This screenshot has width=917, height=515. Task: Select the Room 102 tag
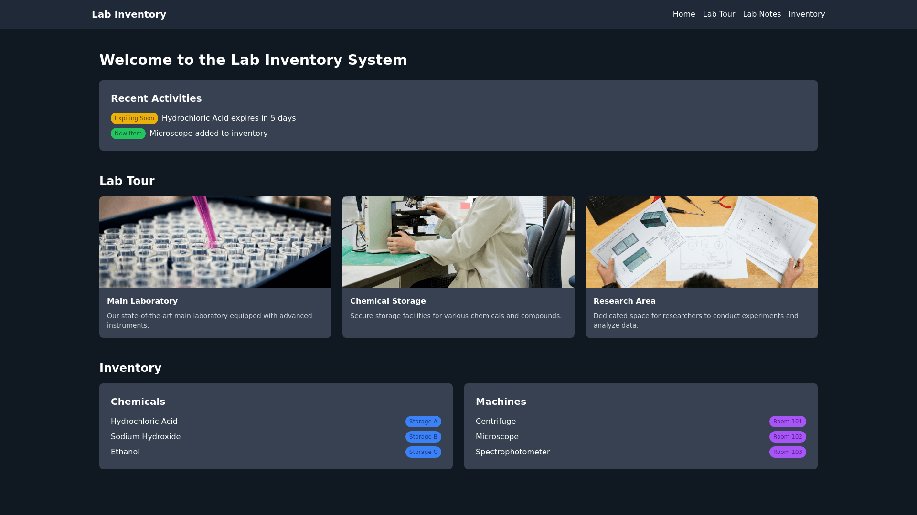coord(787,437)
